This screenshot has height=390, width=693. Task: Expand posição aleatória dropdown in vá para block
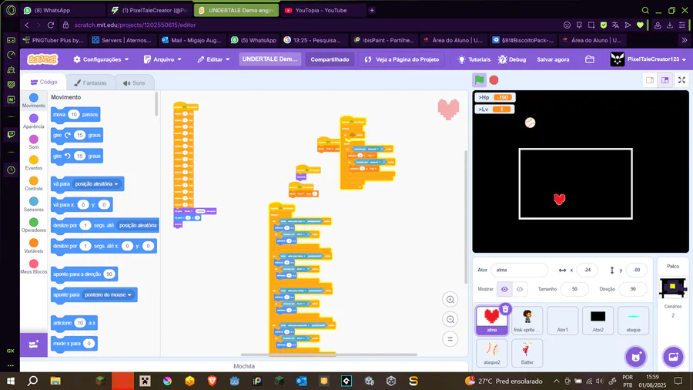97,184
